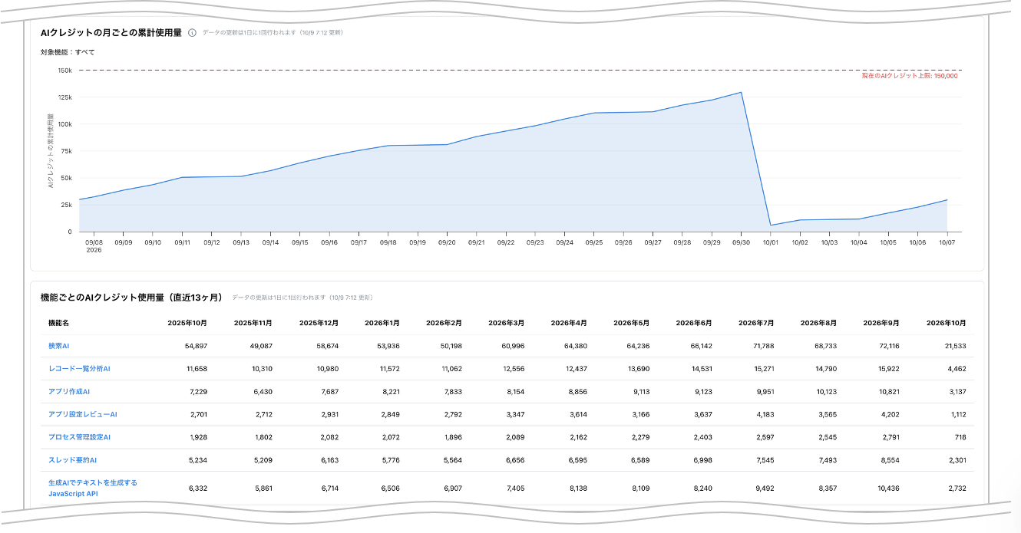Click the 10/07 data point on chart
The width and height of the screenshot is (1021, 533).
[947, 200]
